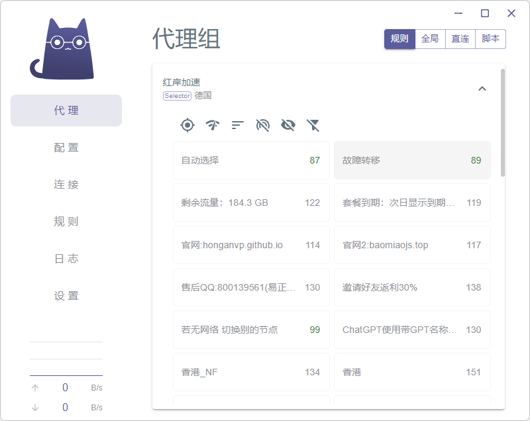This screenshot has height=421, width=530.
Task: Toggle the hide unavailable proxies icon
Action: (262, 124)
